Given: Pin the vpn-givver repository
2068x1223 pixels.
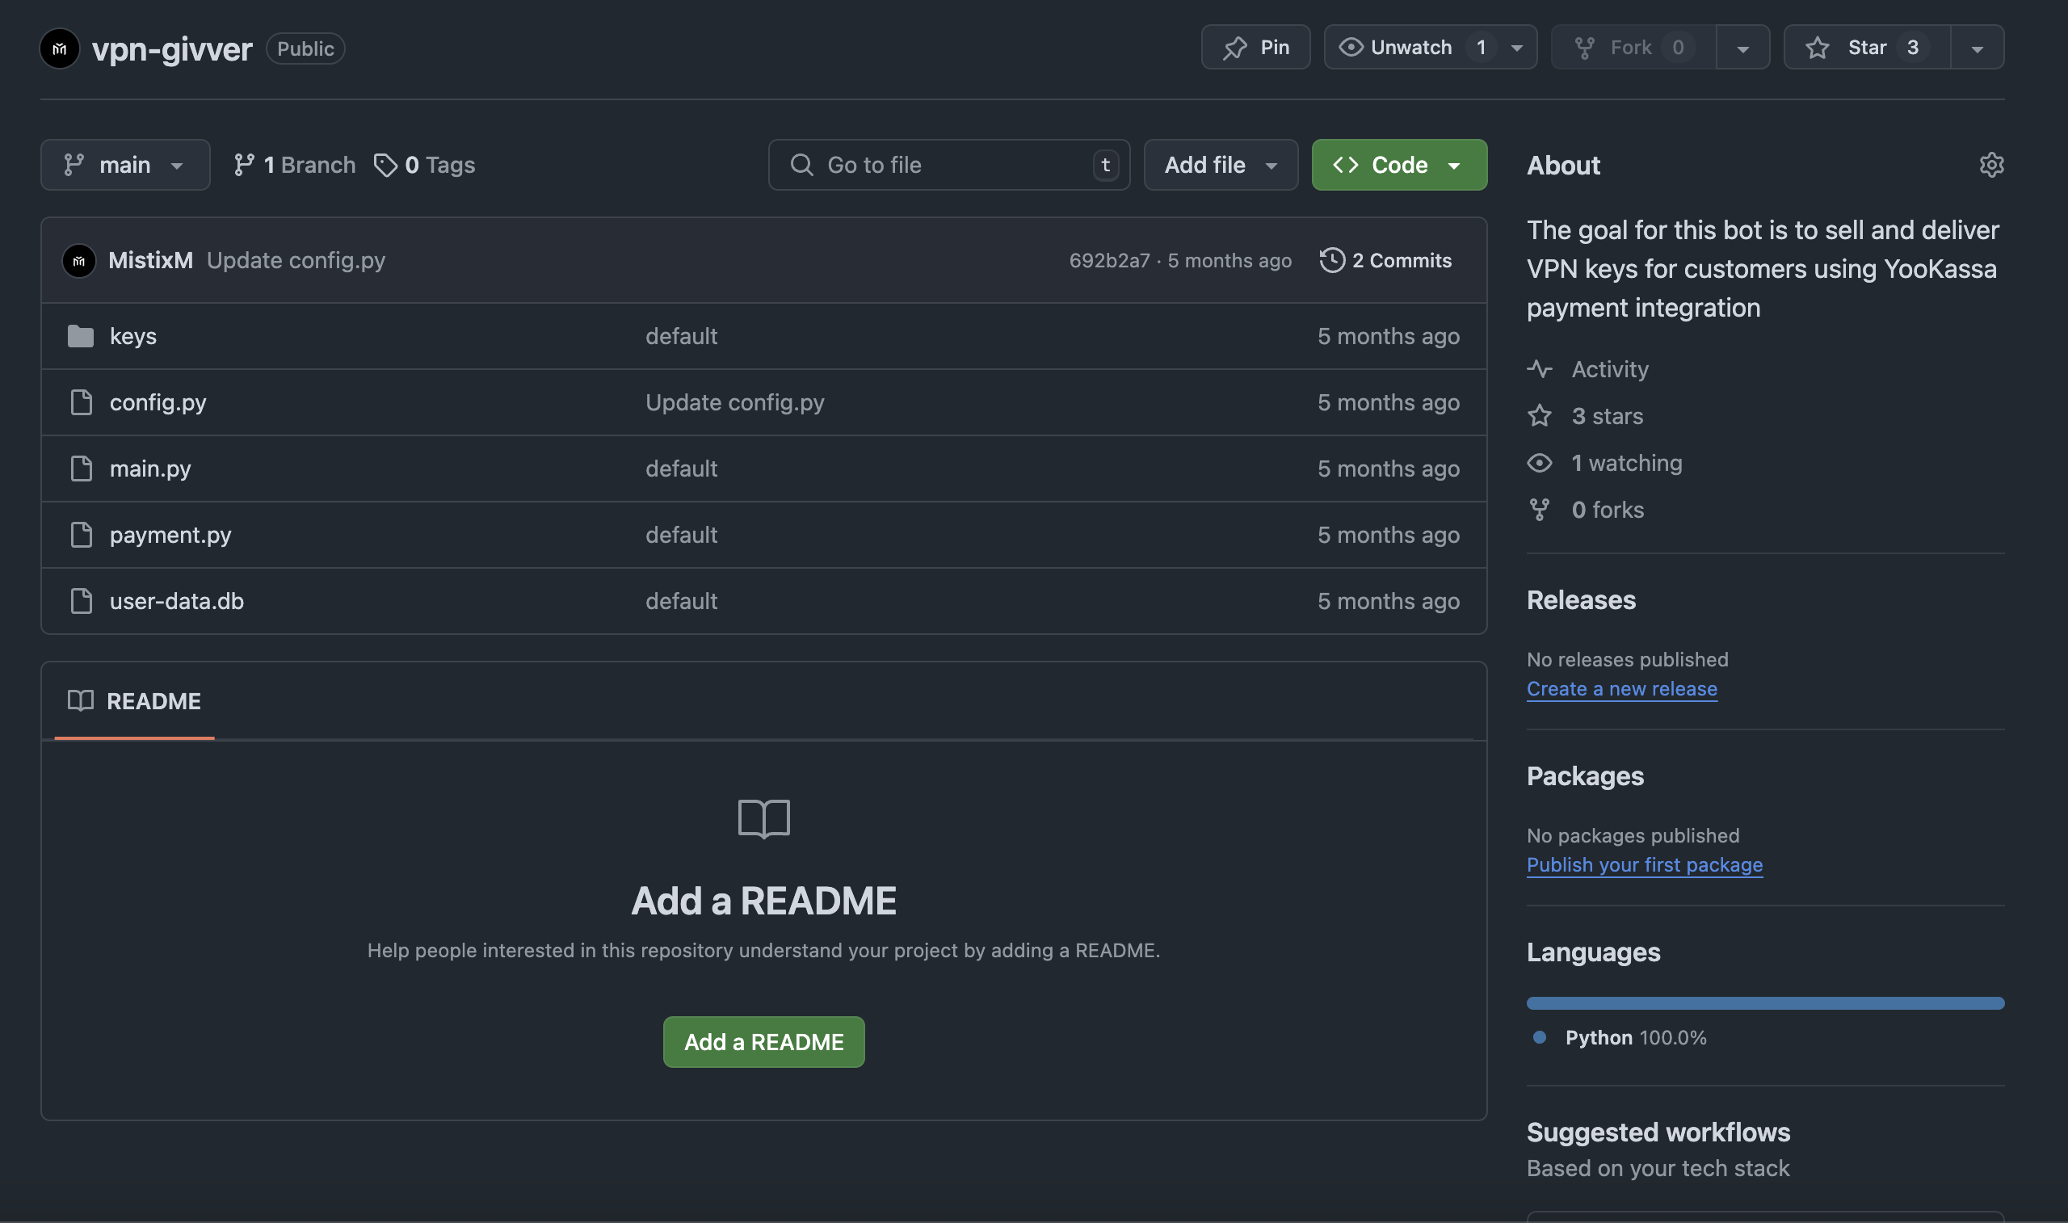Looking at the screenshot, I should [1255, 47].
